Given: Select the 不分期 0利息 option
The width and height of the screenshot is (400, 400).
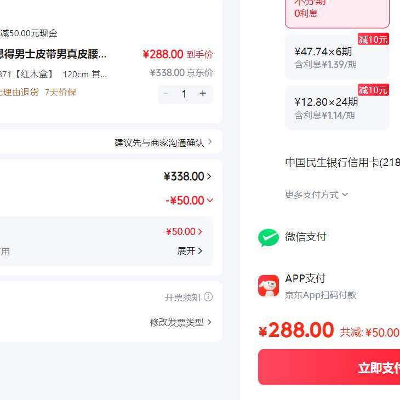Looking at the screenshot, I should 336,12.
